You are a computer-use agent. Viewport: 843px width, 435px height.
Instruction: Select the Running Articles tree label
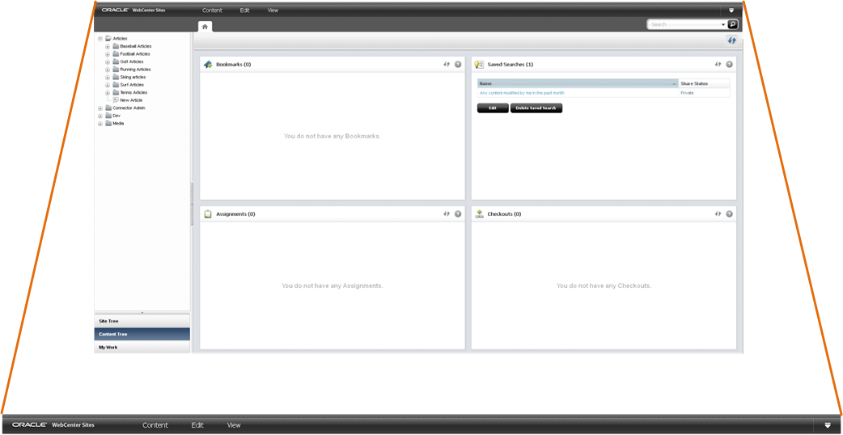click(135, 70)
